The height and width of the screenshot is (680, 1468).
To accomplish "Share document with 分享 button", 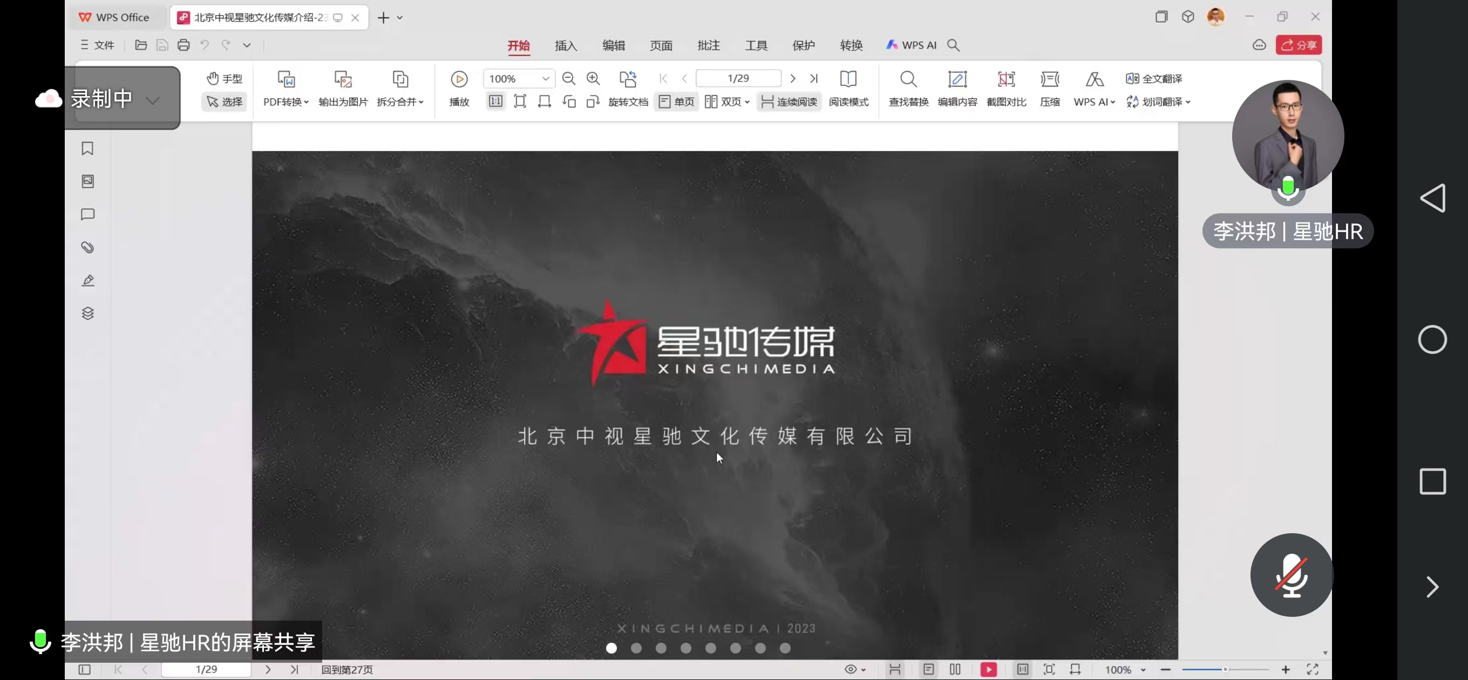I will pos(1299,45).
